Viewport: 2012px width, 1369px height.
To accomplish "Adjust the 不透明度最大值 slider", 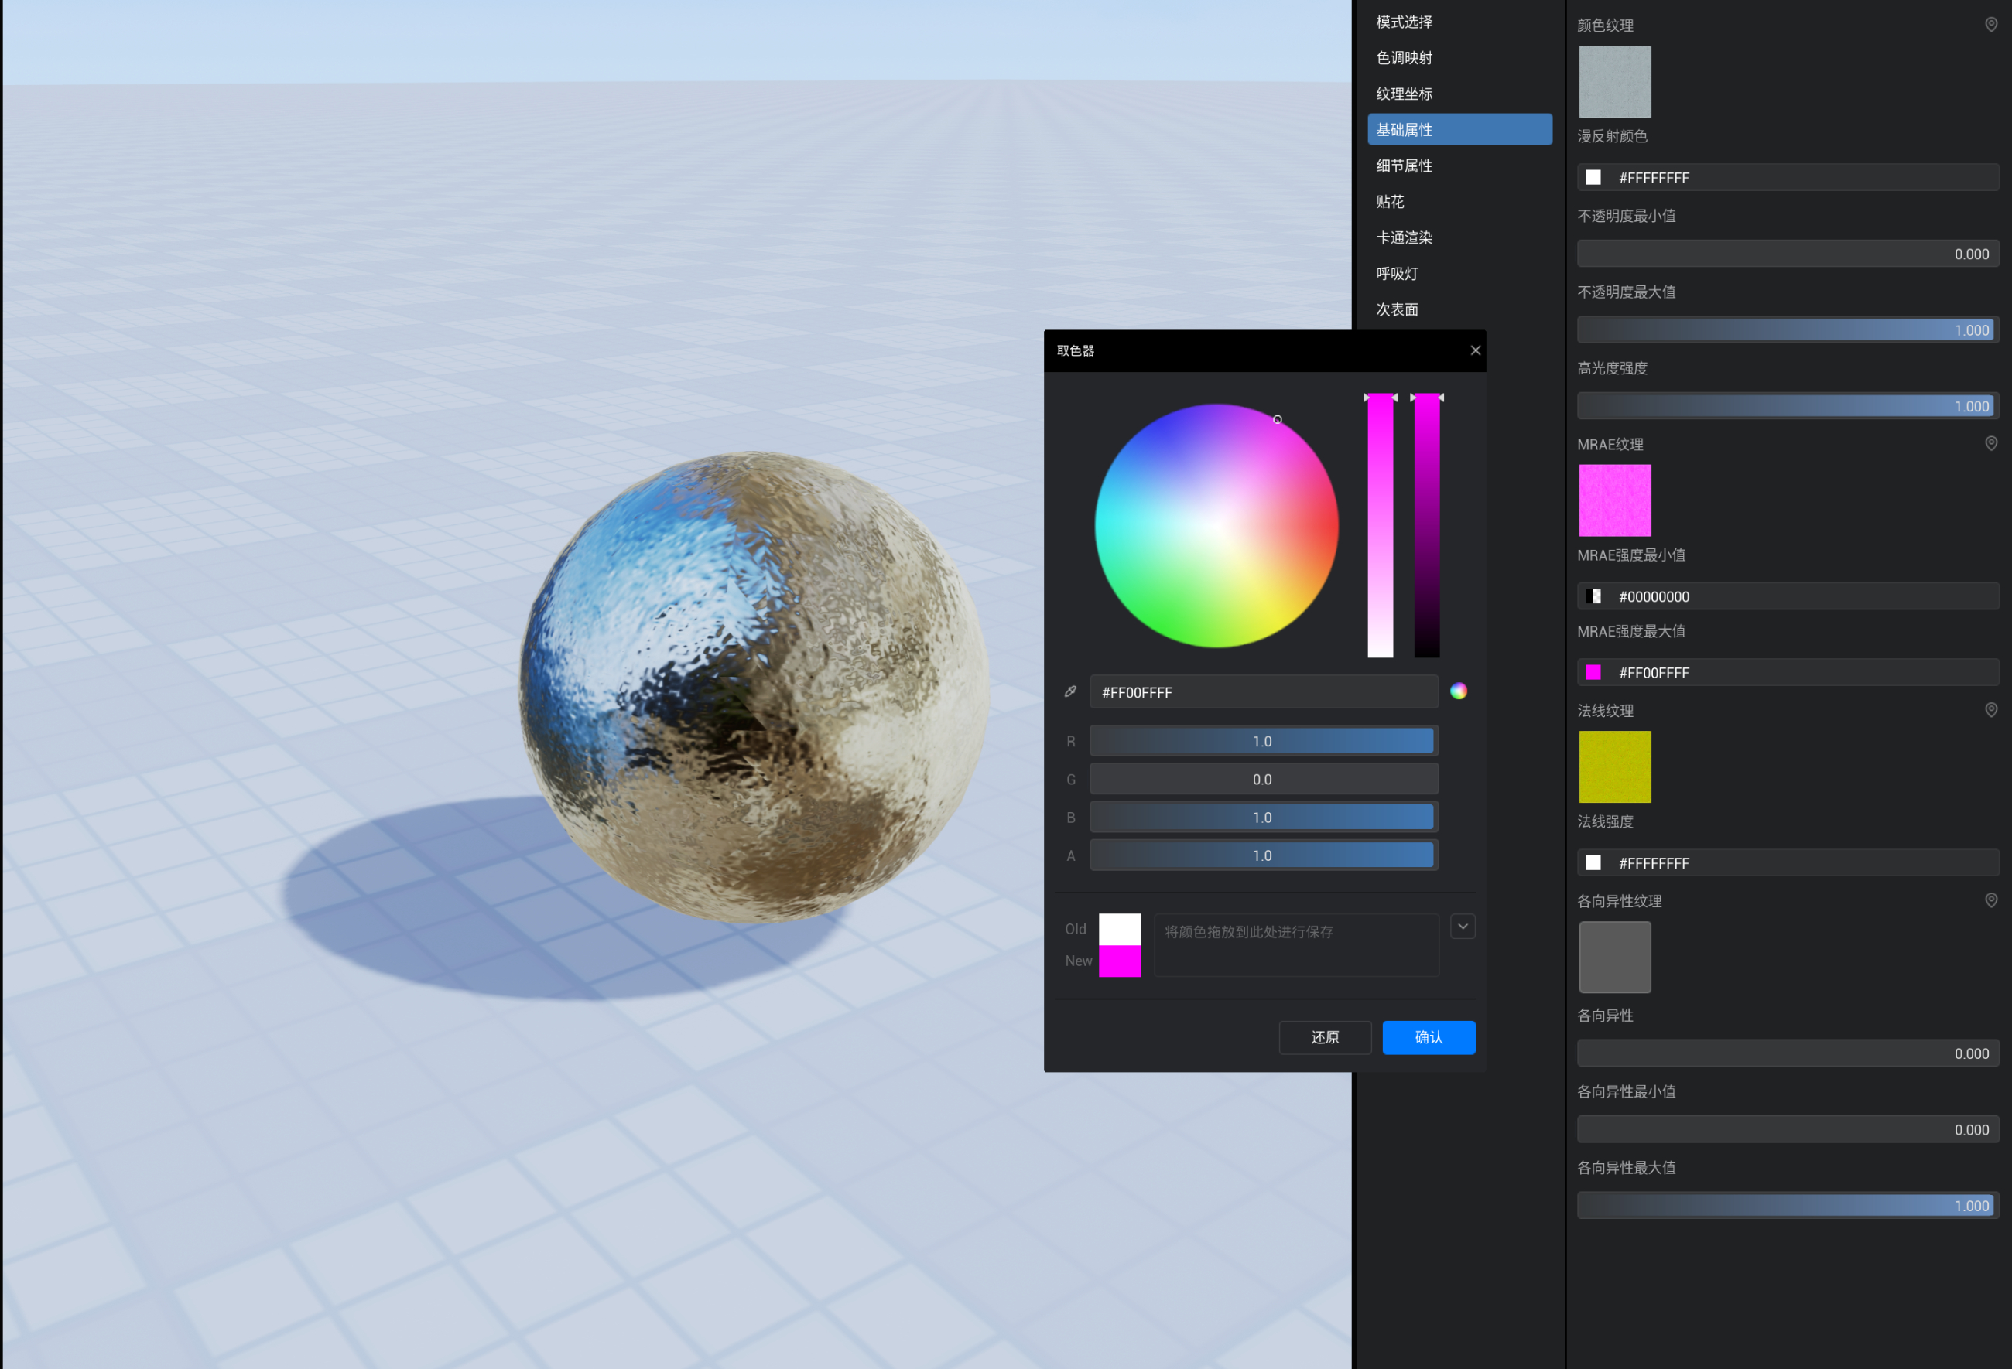I will (1788, 329).
